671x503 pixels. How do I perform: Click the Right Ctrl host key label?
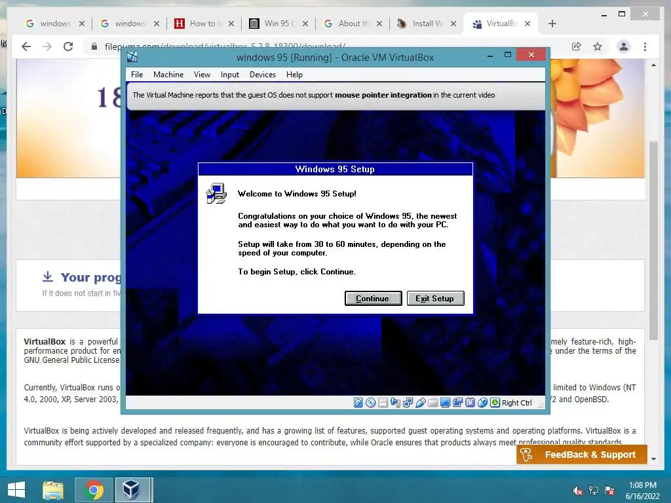coord(516,403)
